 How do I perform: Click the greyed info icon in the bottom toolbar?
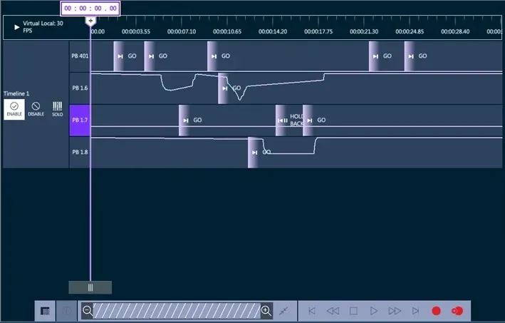(x=67, y=311)
